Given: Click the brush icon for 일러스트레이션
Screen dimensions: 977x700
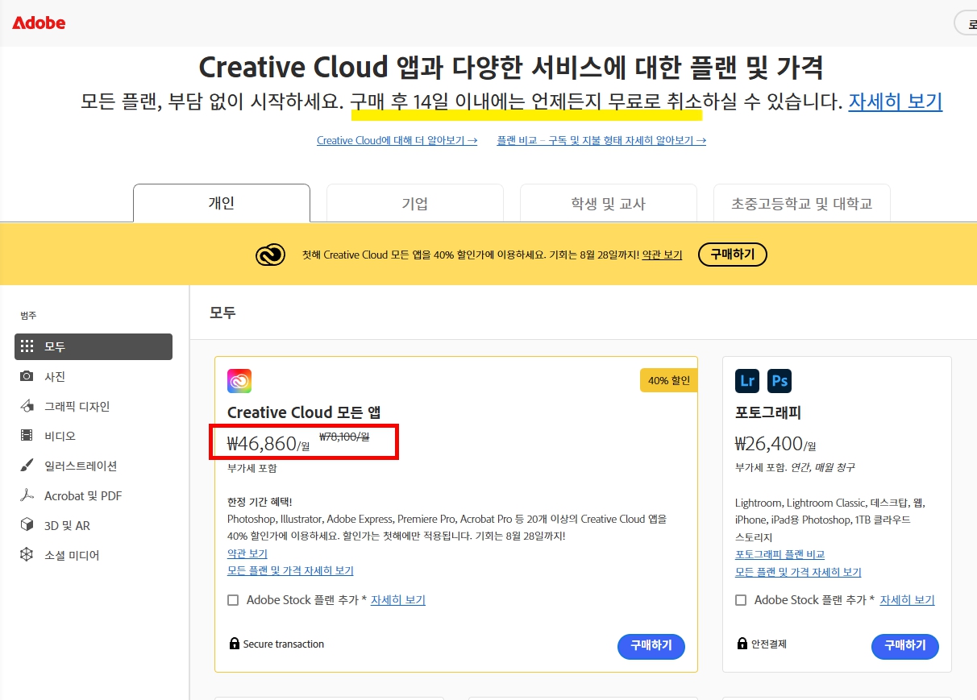Looking at the screenshot, I should tap(27, 466).
